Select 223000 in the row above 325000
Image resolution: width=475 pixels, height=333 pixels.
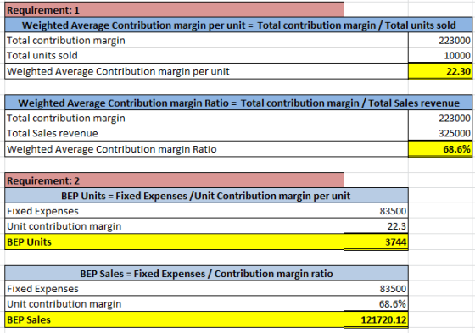tap(440, 118)
